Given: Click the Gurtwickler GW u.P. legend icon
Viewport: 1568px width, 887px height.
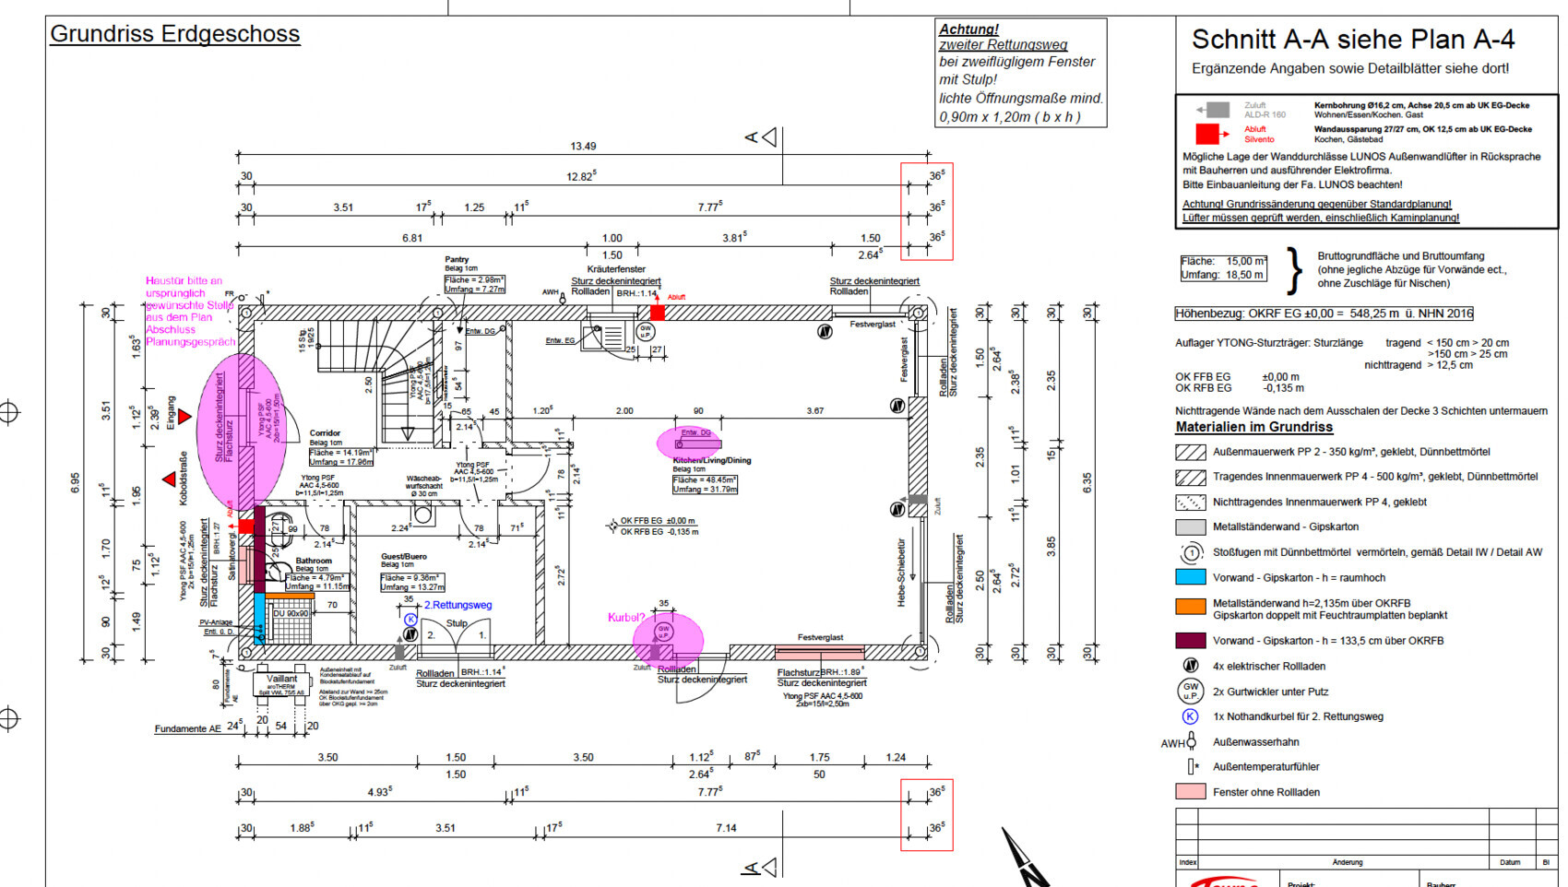Looking at the screenshot, I should 1191,691.
